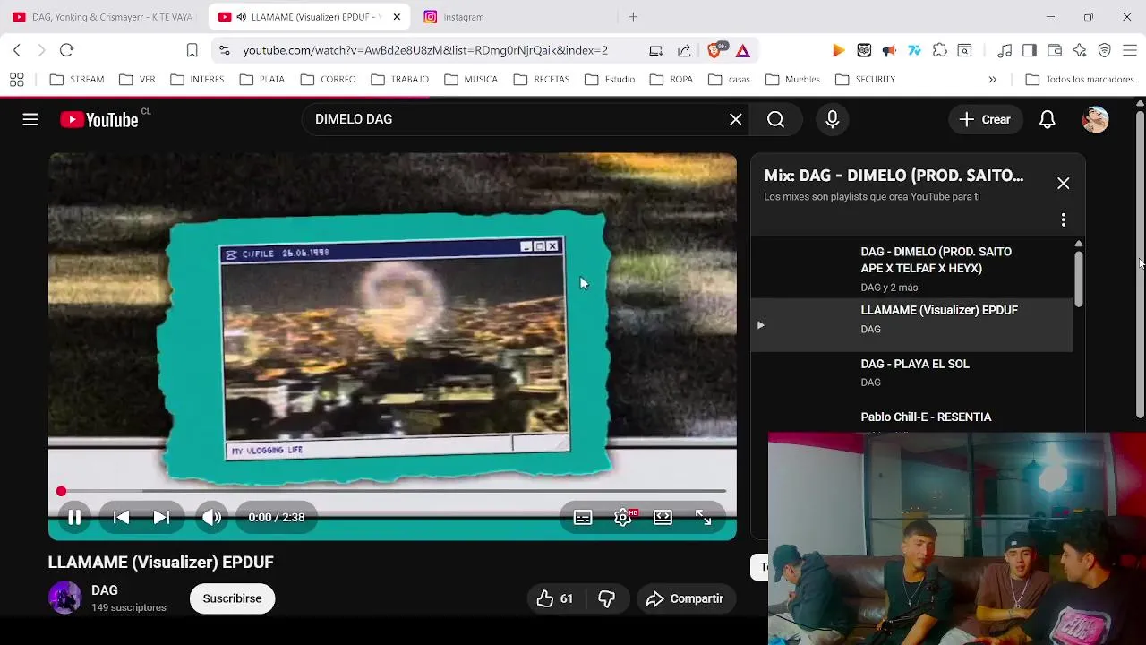The height and width of the screenshot is (645, 1146).
Task: Click the Crear button
Action: 986,119
